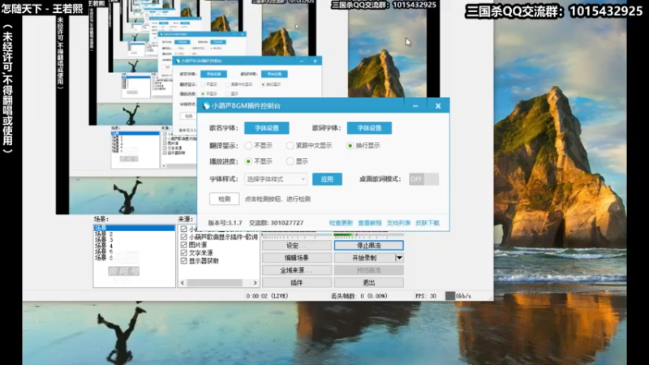This screenshot has height=365, width=649.
Task: Expand dropdown arrow beside 开始录制
Action: [399, 258]
